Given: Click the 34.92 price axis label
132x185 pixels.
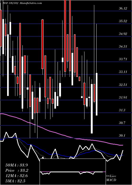Looking at the screenshot, I should coord(123,34).
